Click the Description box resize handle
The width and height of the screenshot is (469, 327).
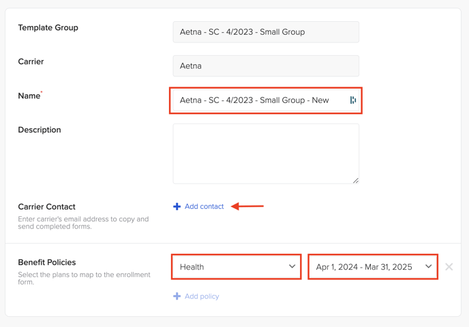click(356, 181)
